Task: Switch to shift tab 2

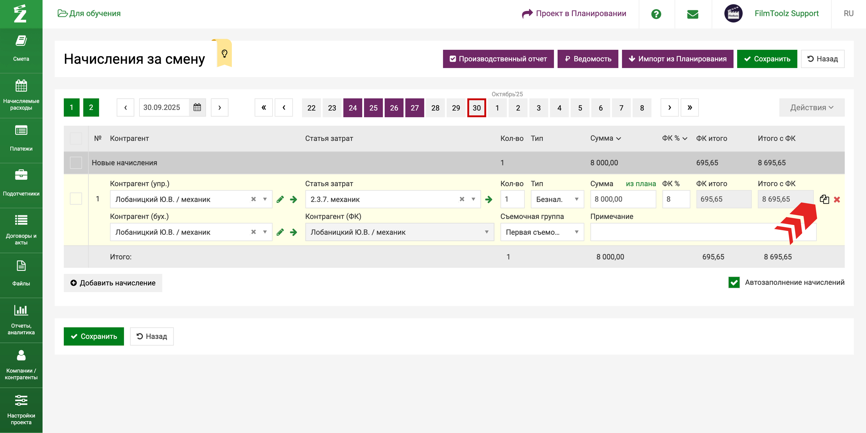Action: 91,107
